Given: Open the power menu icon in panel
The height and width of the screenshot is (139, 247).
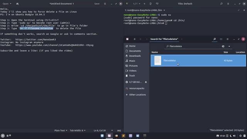Looking at the screenshot, I should pos(240,136).
